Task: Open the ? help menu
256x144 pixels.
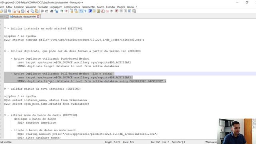Action: pos(136,7)
